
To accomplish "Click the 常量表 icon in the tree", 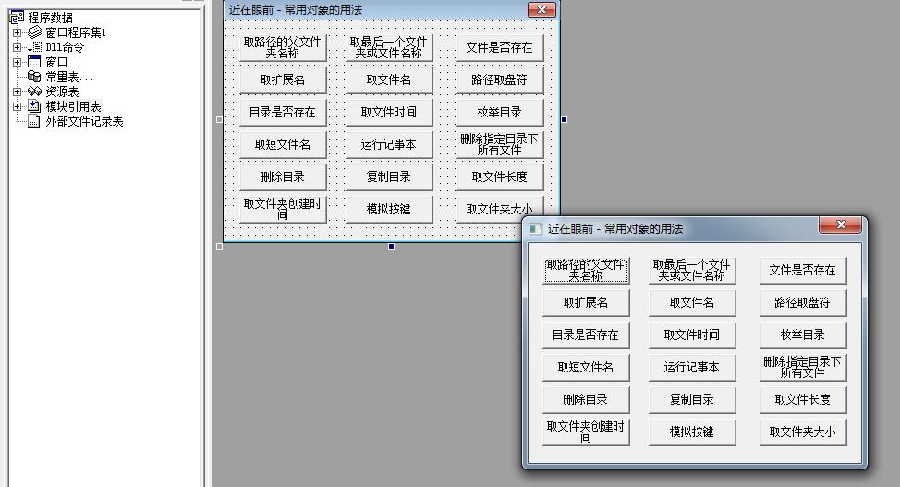I will (34, 77).
